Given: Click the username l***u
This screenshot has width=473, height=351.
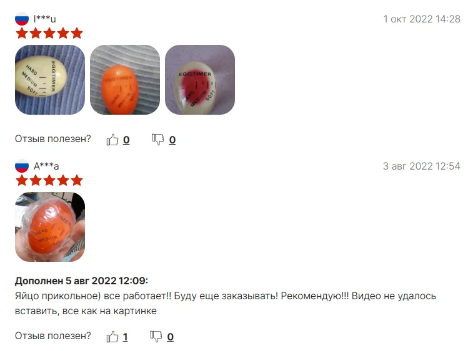Looking at the screenshot, I should [x=44, y=19].
